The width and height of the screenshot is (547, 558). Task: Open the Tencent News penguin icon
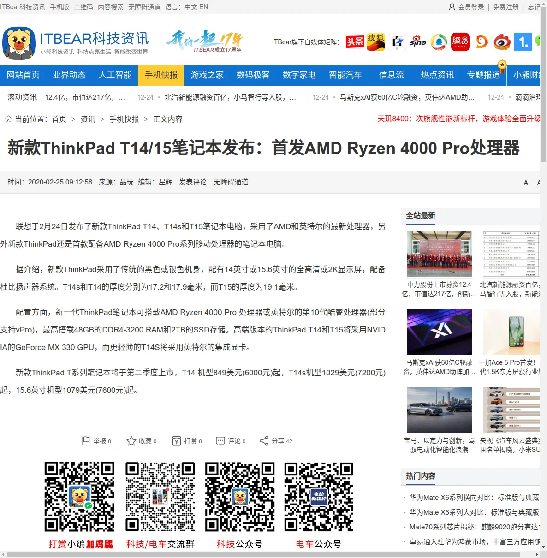[x=439, y=42]
